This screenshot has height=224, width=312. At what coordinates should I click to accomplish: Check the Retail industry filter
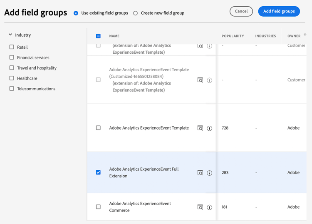(x=12, y=47)
